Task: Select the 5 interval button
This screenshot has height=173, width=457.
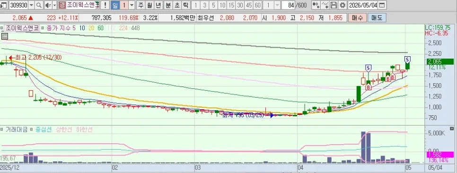Action: [x=214, y=5]
